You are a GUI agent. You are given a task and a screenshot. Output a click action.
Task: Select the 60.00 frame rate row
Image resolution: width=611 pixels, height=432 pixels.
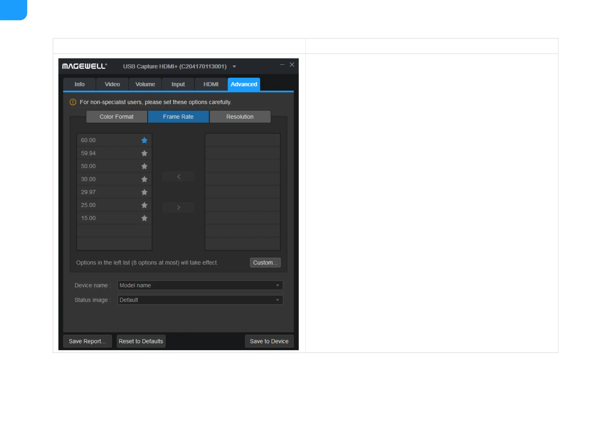[x=108, y=140]
